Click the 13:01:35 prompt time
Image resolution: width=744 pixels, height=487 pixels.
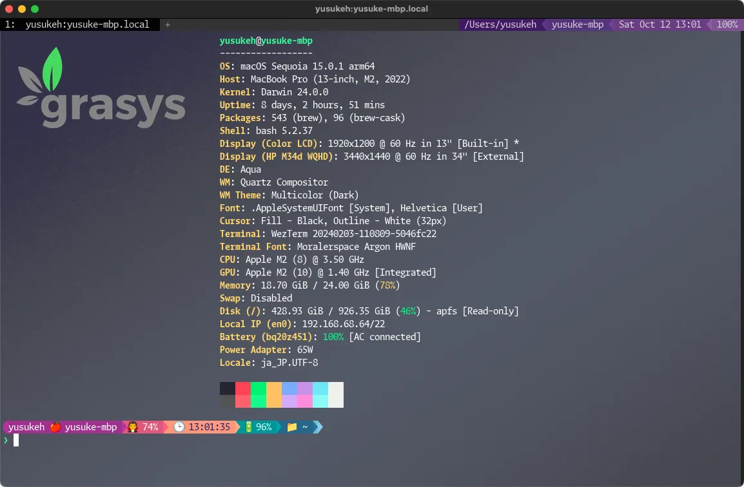(210, 427)
